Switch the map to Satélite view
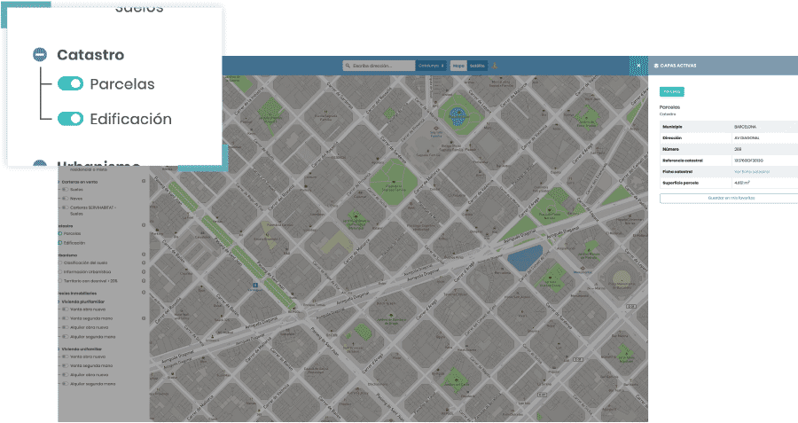798x423 pixels. [477, 66]
